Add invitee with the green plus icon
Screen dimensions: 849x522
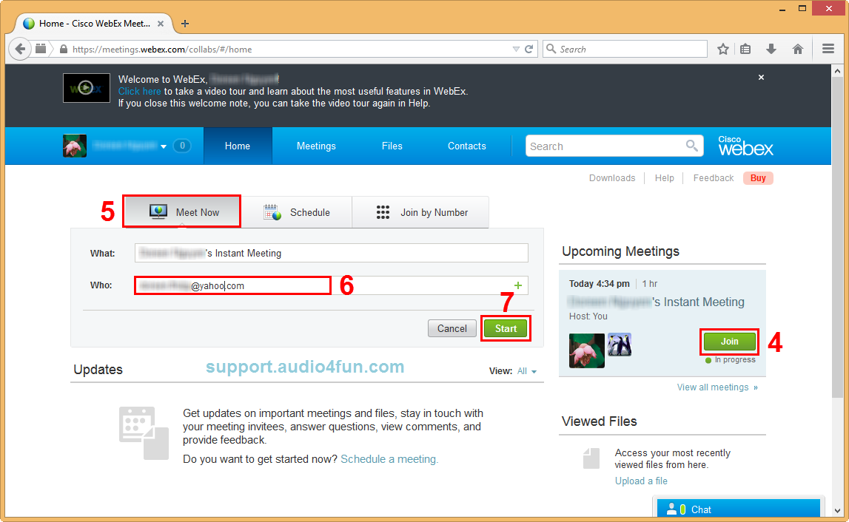[518, 285]
